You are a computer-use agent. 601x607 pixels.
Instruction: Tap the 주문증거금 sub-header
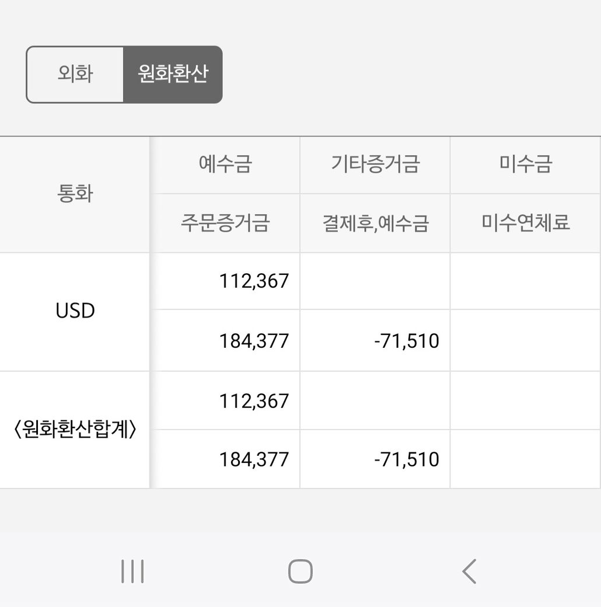(225, 223)
